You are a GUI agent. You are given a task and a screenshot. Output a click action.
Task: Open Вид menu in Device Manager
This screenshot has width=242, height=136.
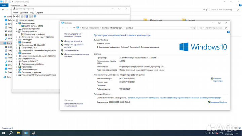point(32,13)
